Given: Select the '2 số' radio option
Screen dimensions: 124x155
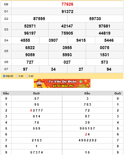Looking at the screenshot, I should pos(17,76).
